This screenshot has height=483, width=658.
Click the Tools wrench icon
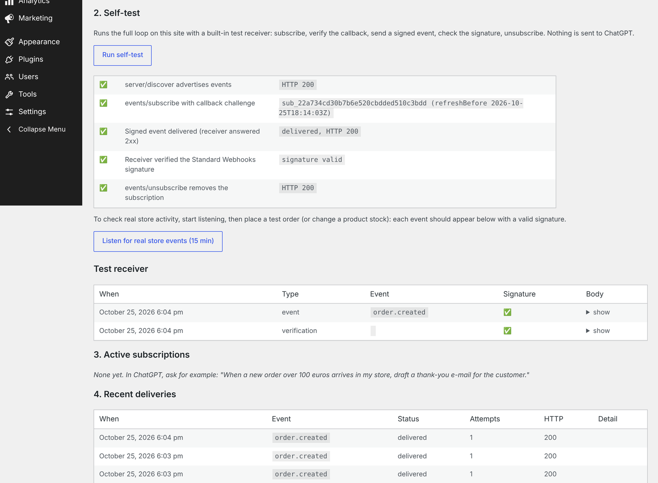[9, 94]
